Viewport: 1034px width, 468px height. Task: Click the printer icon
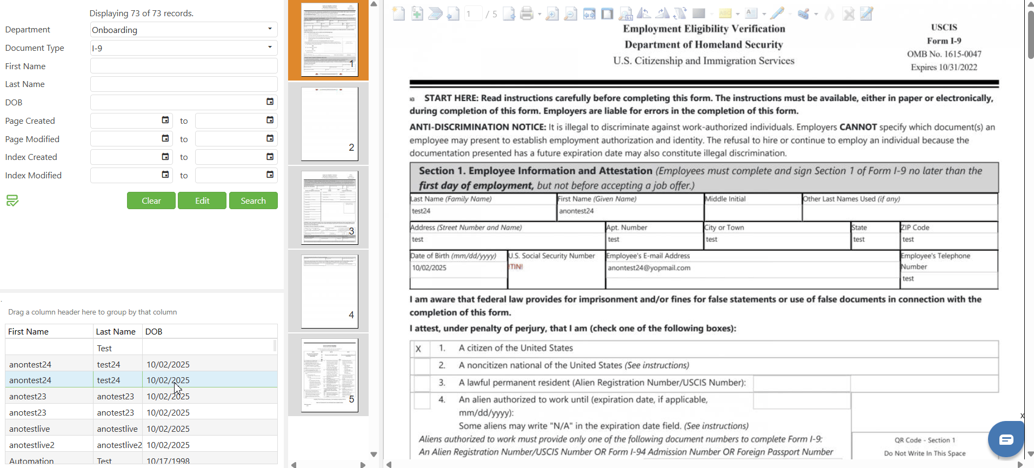[527, 14]
